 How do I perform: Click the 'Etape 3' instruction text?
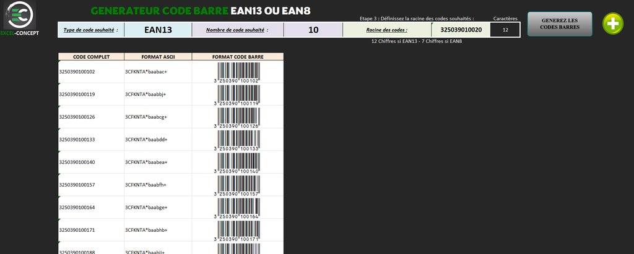tap(417, 19)
